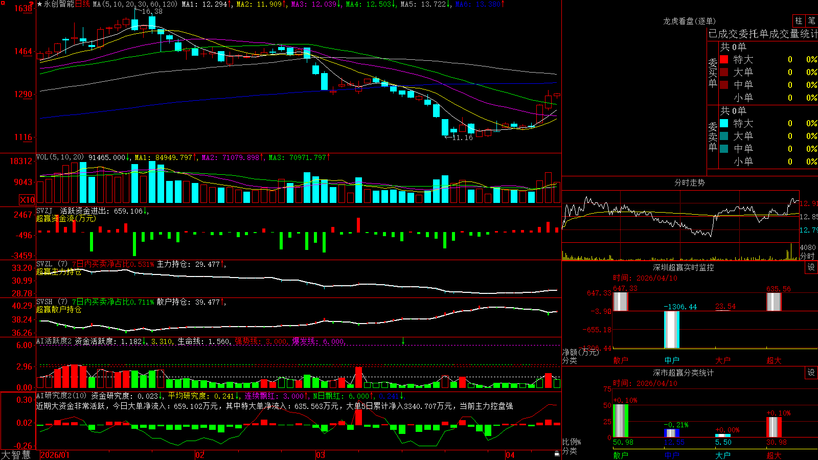Click the SVZJ indicator name

(x=44, y=211)
